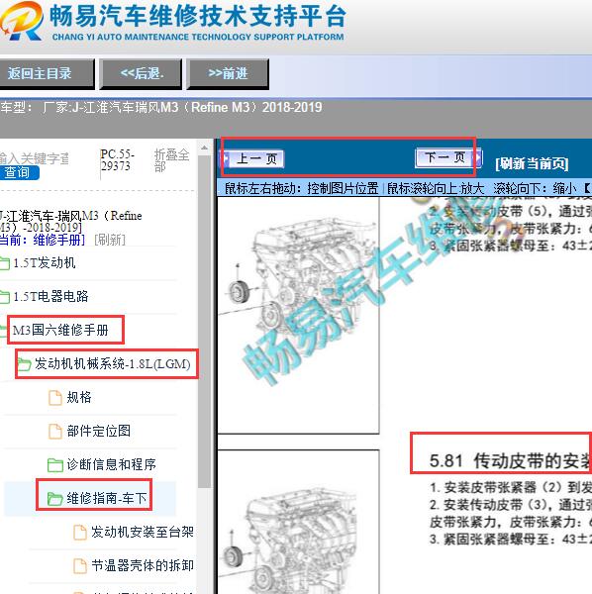Click the PC.55-29373 text
592x594 pixels.
(118, 159)
